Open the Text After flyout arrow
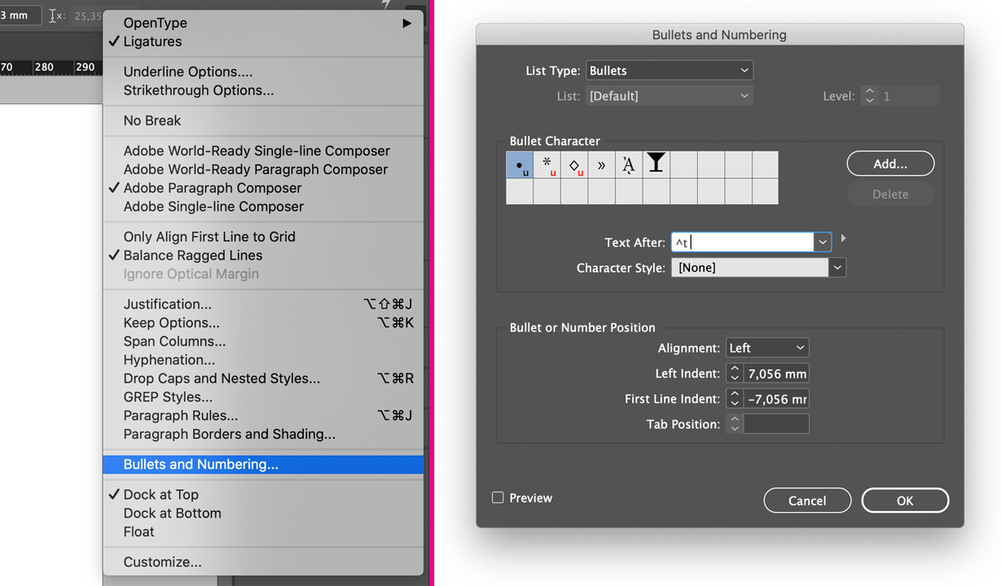 pyautogui.click(x=843, y=238)
